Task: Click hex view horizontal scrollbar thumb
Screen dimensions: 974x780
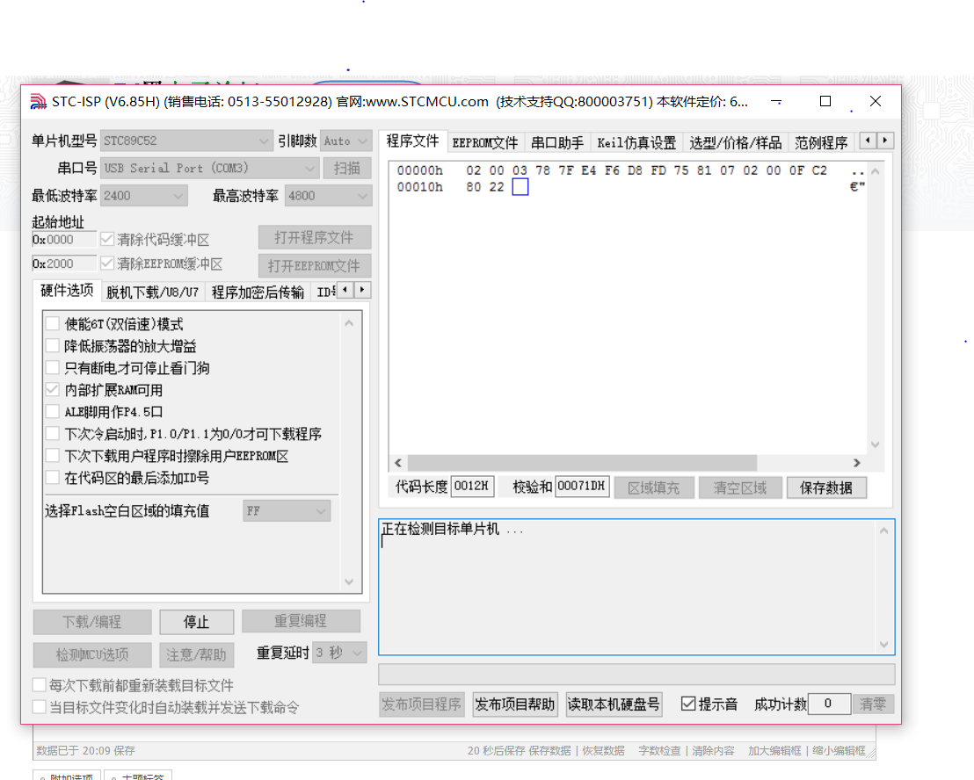Action: [x=582, y=463]
